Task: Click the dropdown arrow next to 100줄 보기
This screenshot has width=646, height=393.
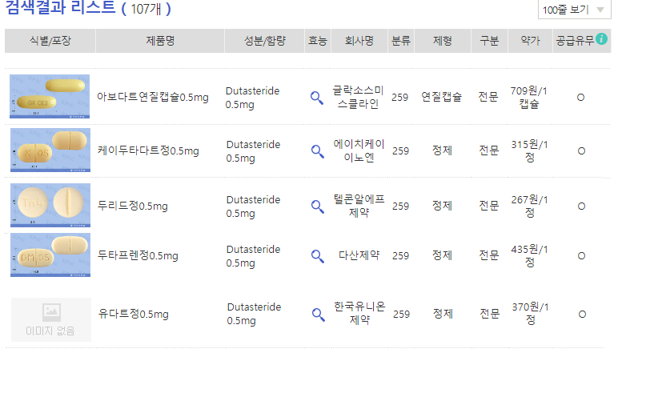Action: 600,10
